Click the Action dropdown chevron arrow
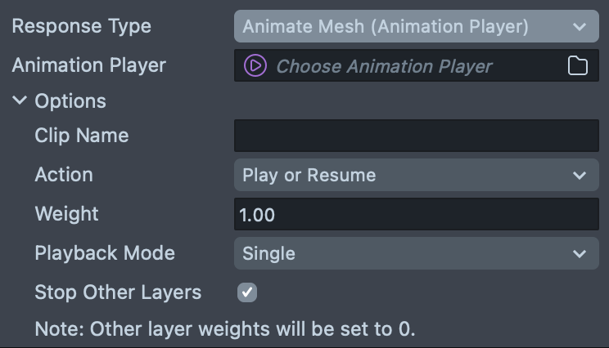 [x=580, y=175]
